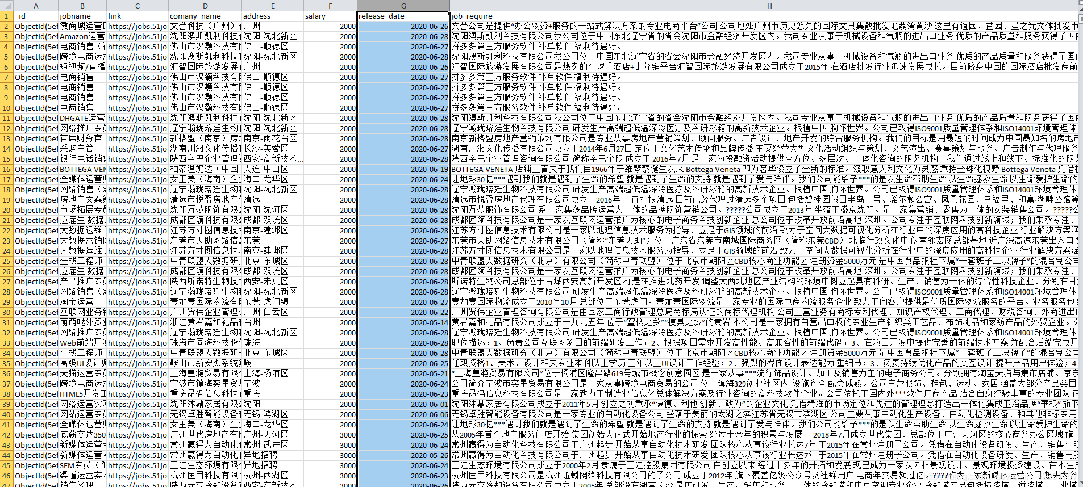The height and width of the screenshot is (487, 1083).
Task: Select column F header
Action: pyautogui.click(x=330, y=6)
